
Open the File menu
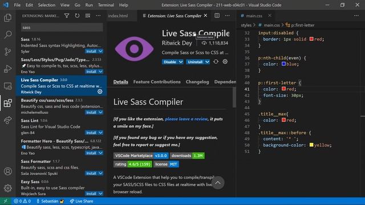click(17, 5)
